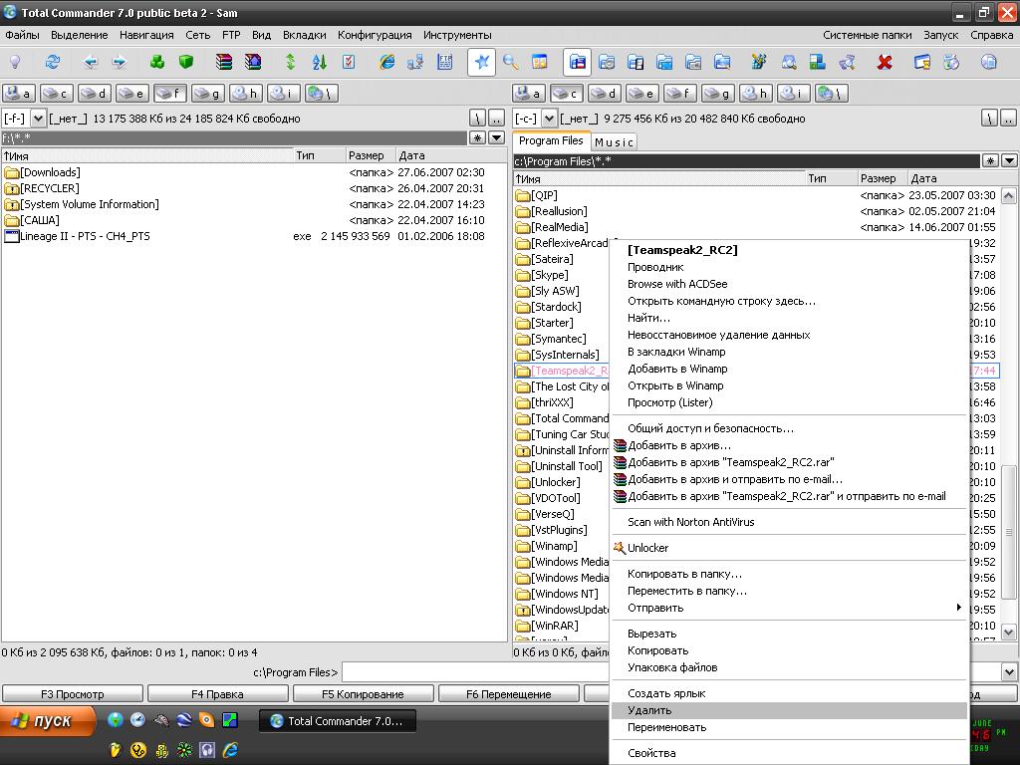Go up with right panel '..' button
Image resolution: width=1020 pixels, height=765 pixels.
pos(1008,119)
